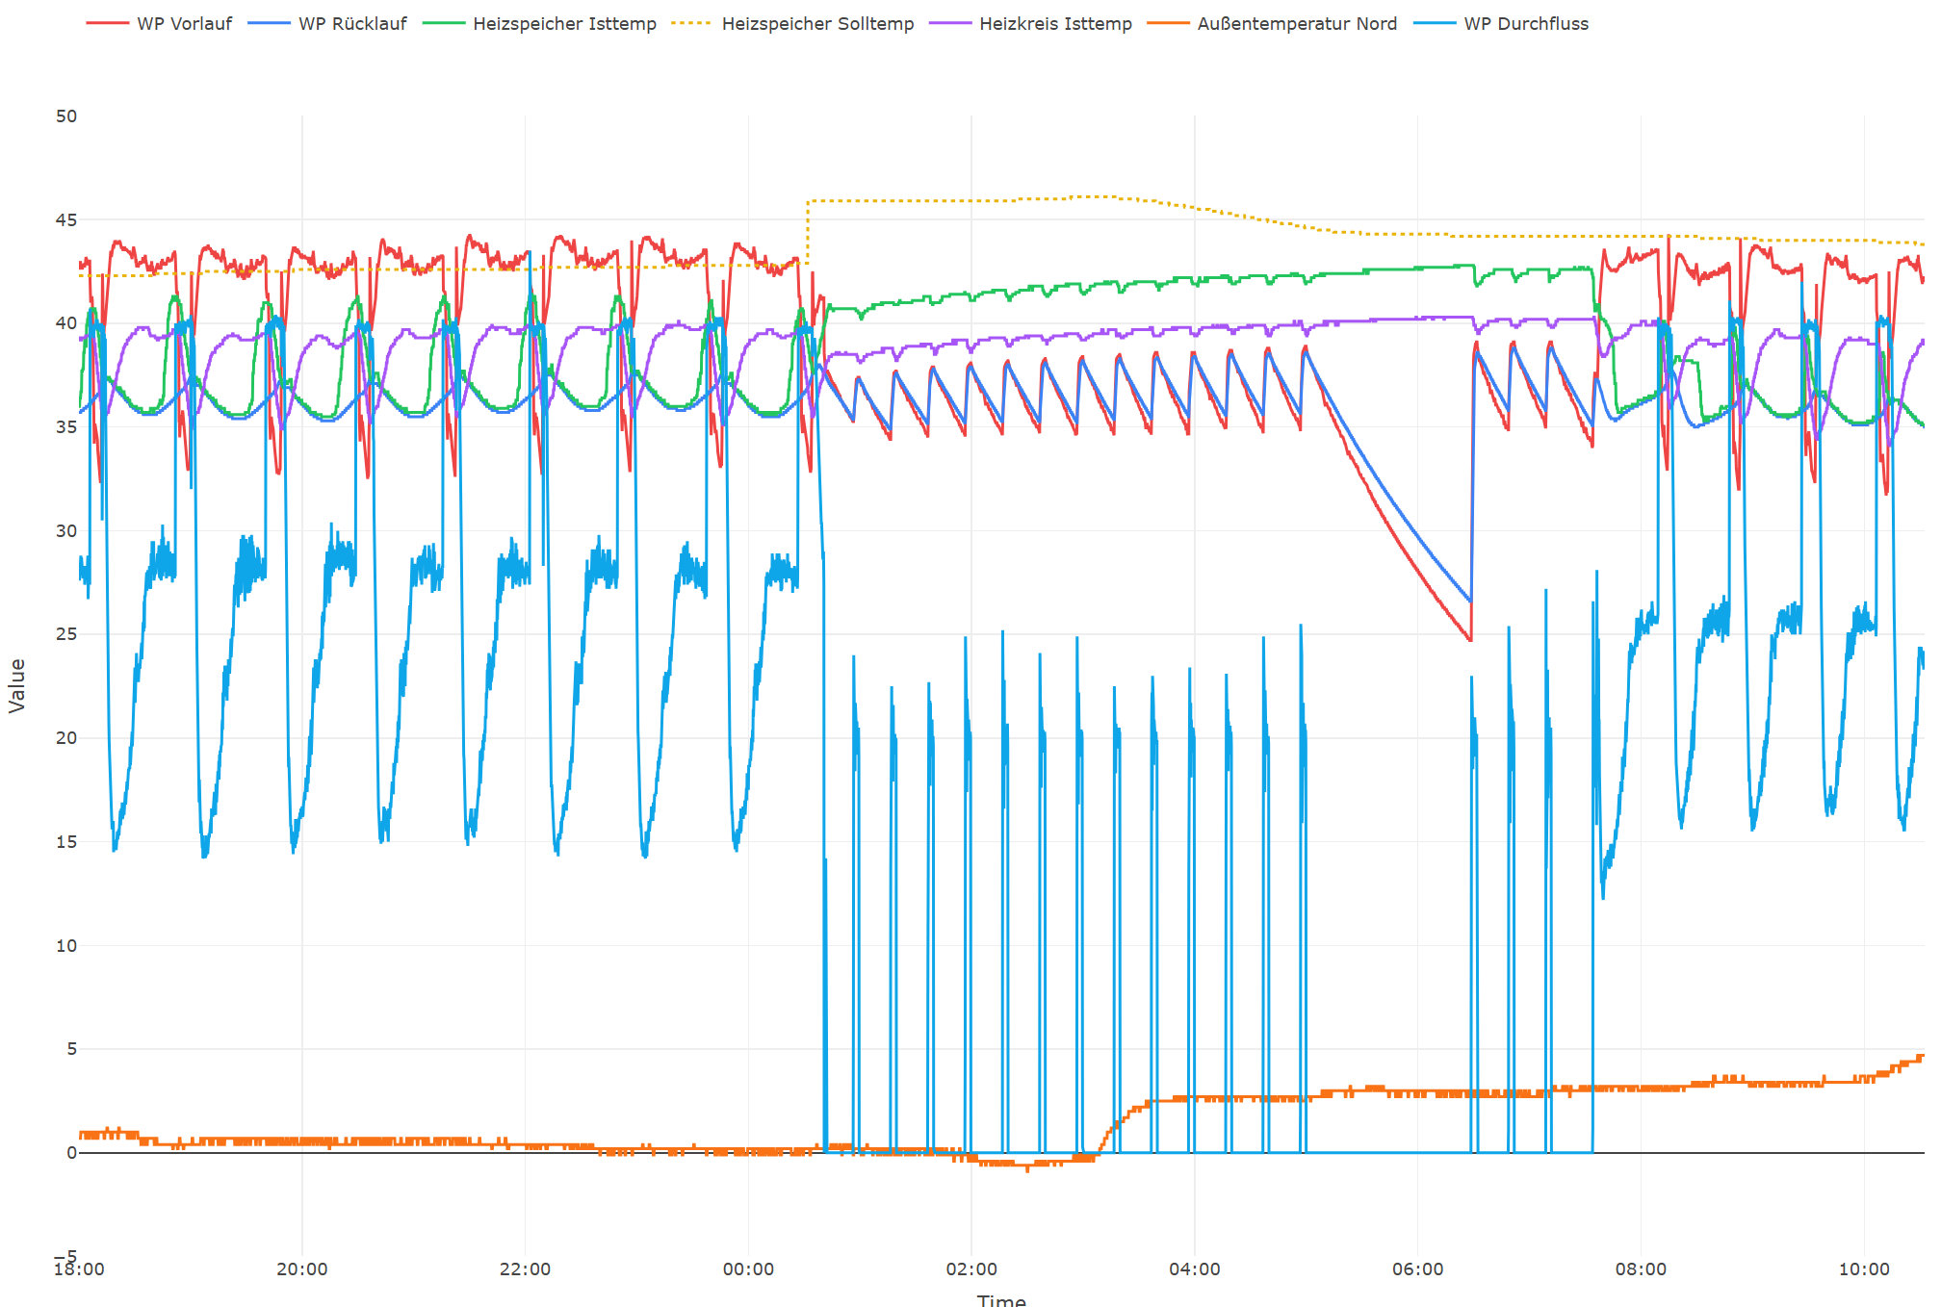Image resolution: width=1941 pixels, height=1307 pixels.
Task: Click the 00:00 x-axis tick label
Action: (748, 1269)
